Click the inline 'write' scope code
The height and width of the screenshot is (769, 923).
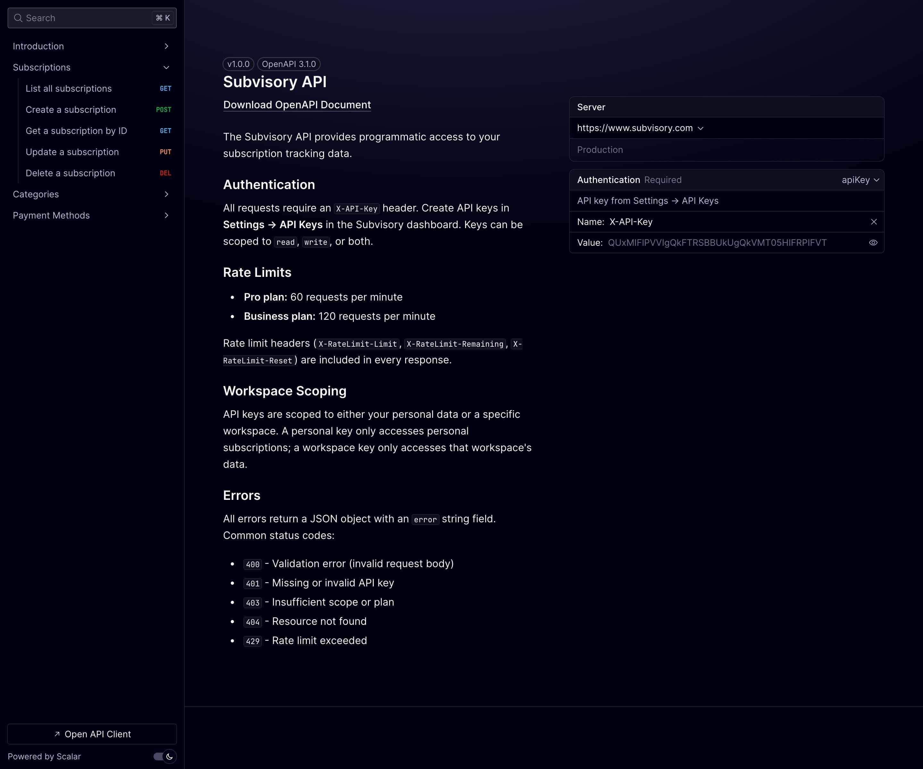(x=316, y=242)
